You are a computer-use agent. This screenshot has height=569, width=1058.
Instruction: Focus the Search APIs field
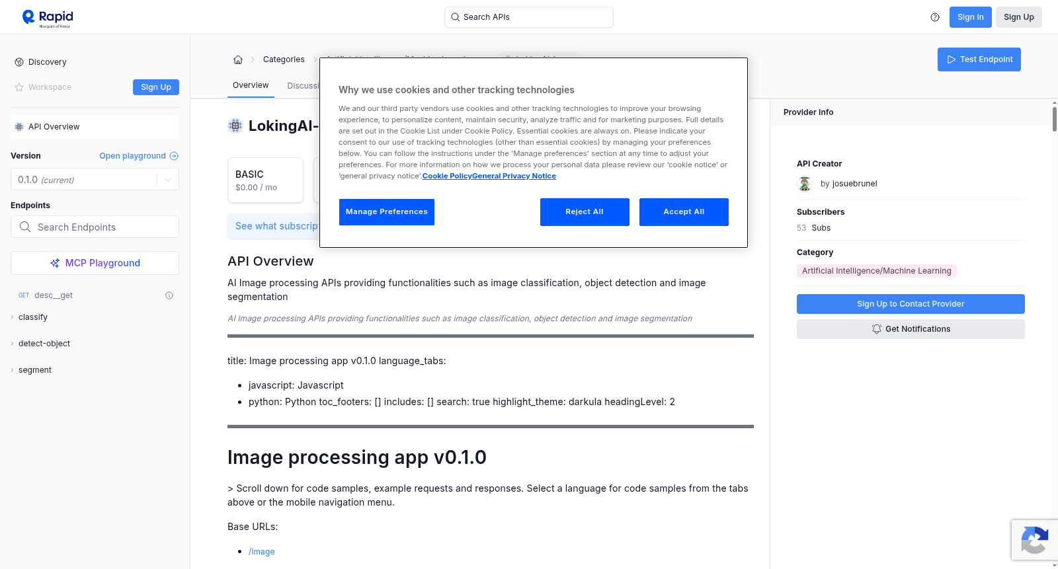pyautogui.click(x=529, y=17)
